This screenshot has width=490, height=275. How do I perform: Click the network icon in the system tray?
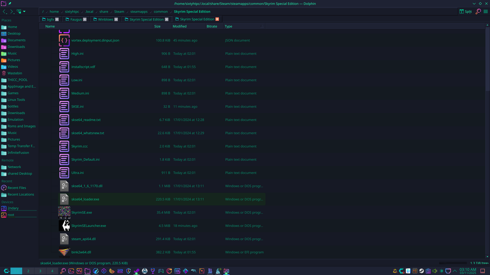pyautogui.click(x=448, y=271)
